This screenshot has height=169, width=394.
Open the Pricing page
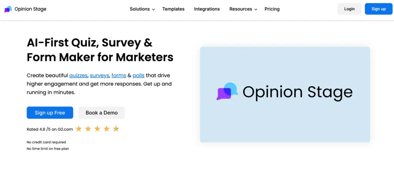click(272, 9)
